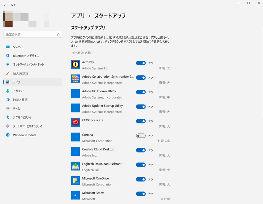The image size is (263, 204).
Task: Disable Logitech Download Assistant toggle
Action: (141, 165)
